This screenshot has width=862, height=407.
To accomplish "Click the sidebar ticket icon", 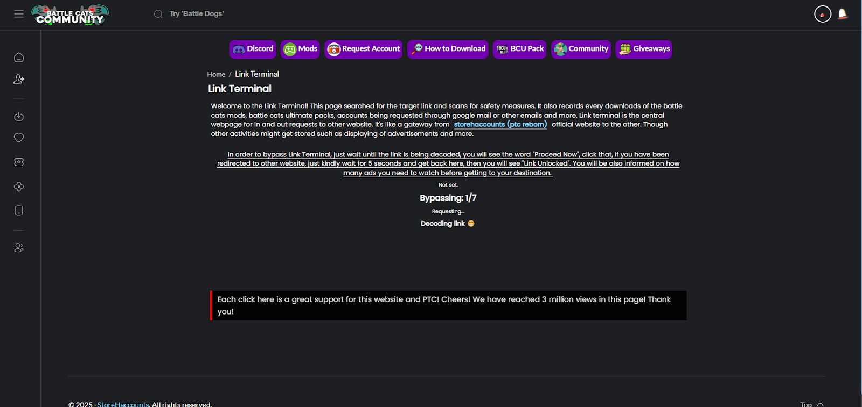I will pos(19,162).
